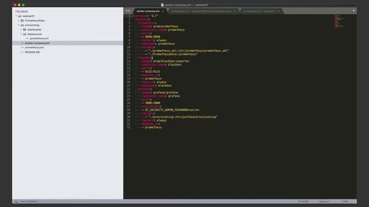Open the tab list dropdown arrow
369x207 pixels.
coord(353,10)
